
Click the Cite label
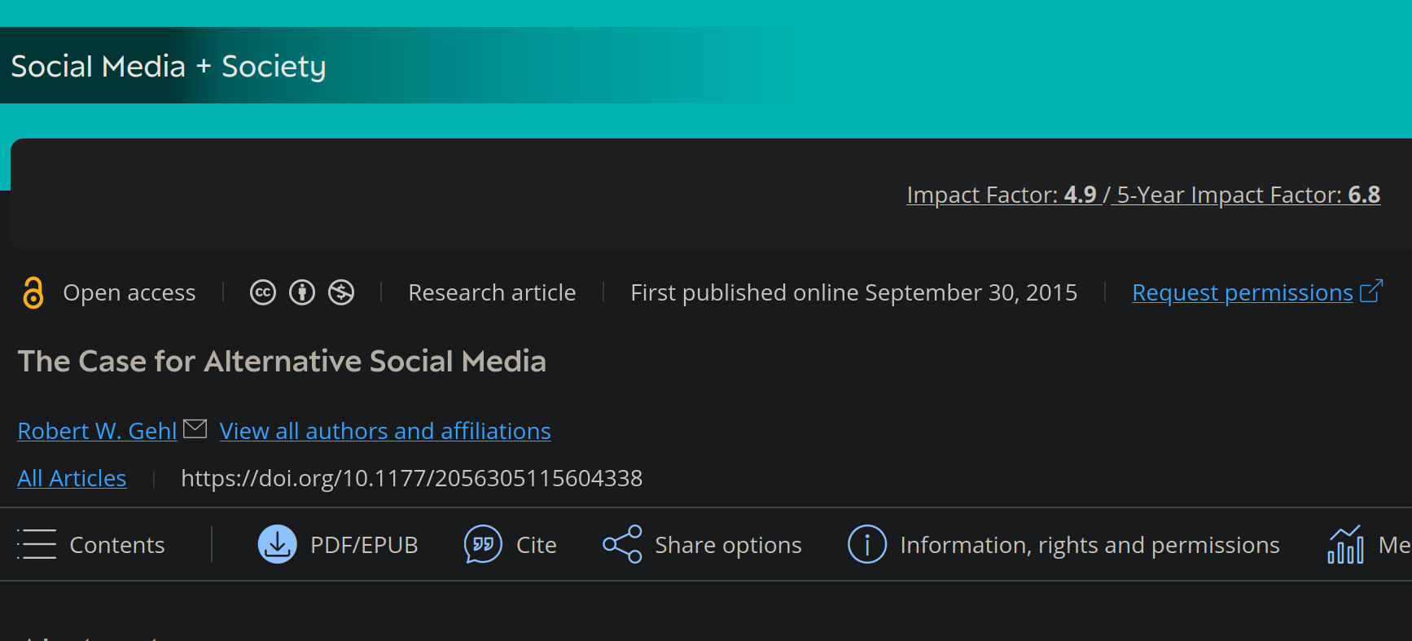(537, 545)
